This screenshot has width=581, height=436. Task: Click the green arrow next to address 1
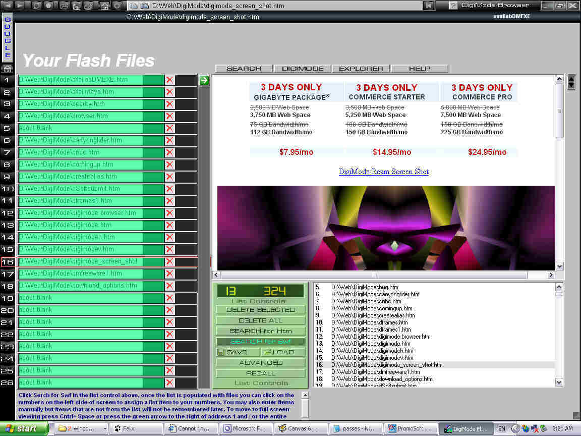204,80
